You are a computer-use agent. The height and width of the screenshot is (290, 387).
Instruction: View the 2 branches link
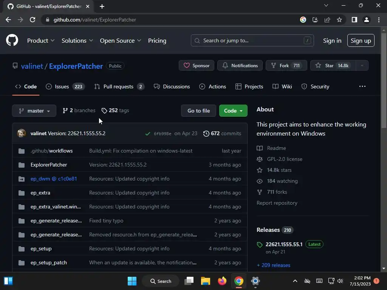tap(79, 111)
